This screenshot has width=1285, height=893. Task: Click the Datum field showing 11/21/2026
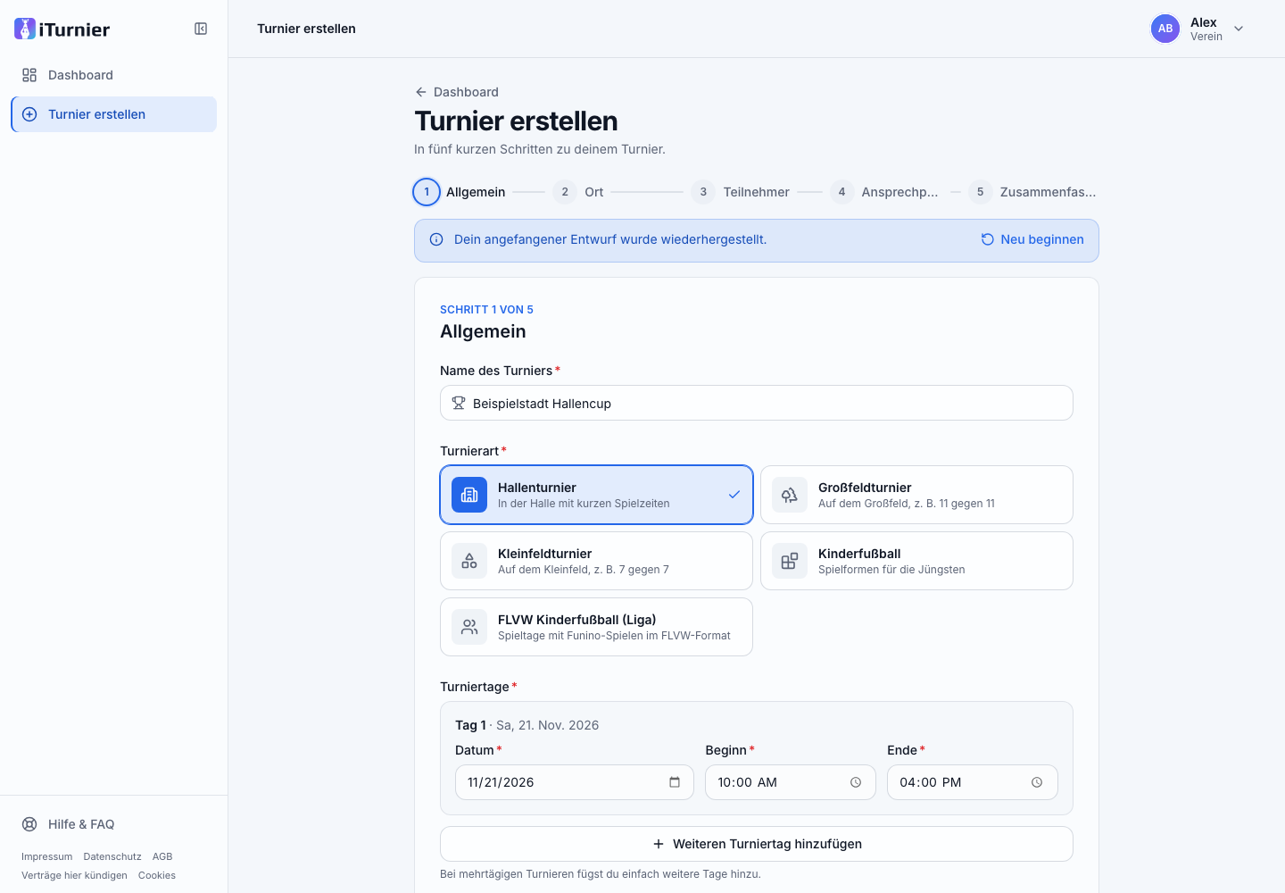pyautogui.click(x=575, y=782)
